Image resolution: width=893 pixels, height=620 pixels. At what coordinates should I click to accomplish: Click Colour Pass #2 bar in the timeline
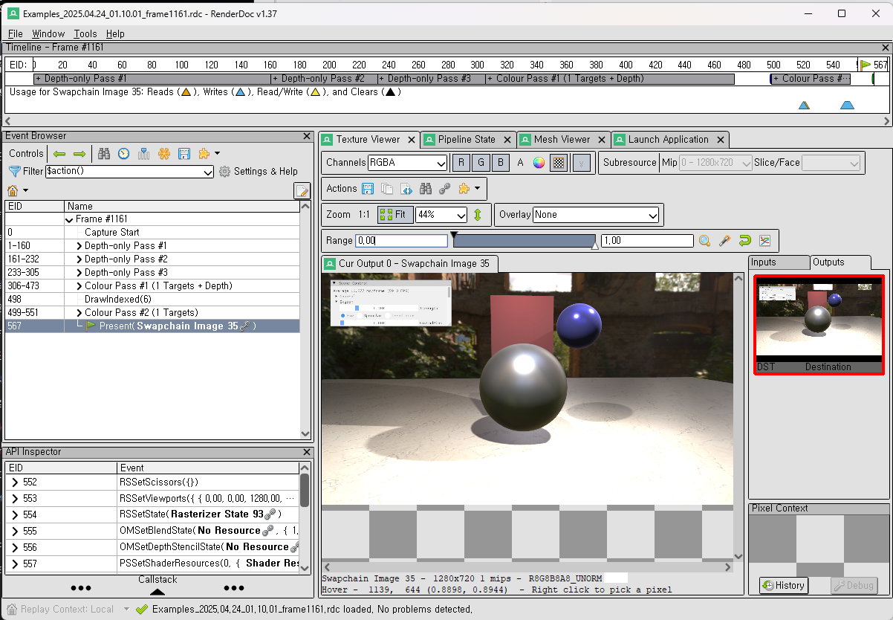click(810, 79)
